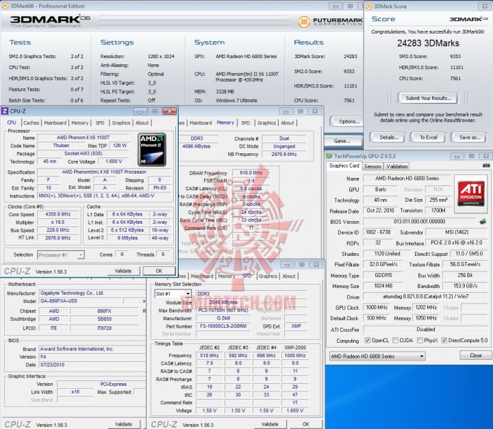Viewport: 493px width, 429px height.
Task: Click Validate in the SPD CPU-Z window
Action: click(x=270, y=424)
